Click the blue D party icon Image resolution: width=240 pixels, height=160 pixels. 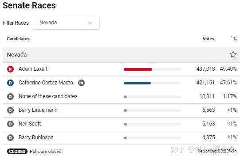pos(10,83)
